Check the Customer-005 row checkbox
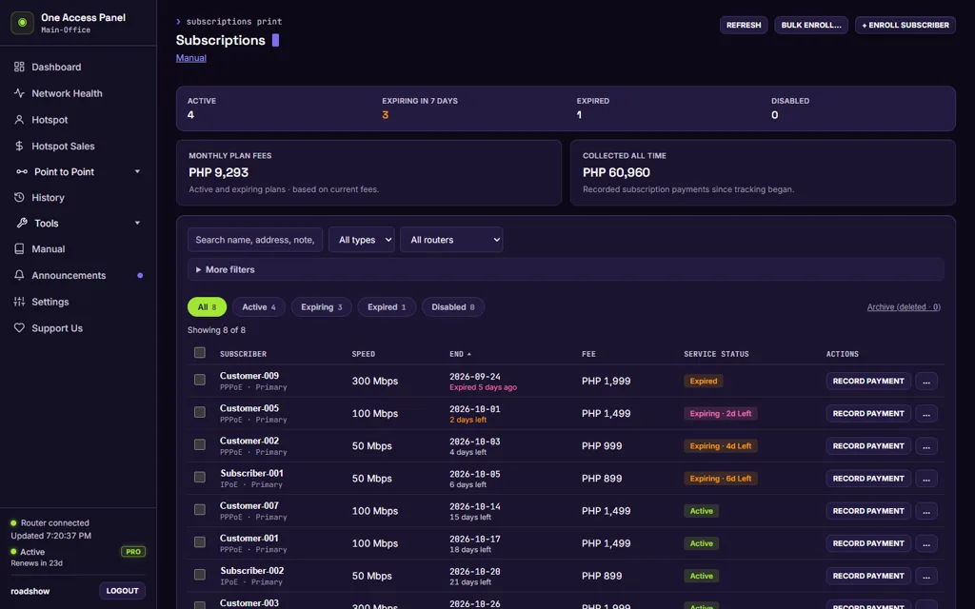 (200, 412)
